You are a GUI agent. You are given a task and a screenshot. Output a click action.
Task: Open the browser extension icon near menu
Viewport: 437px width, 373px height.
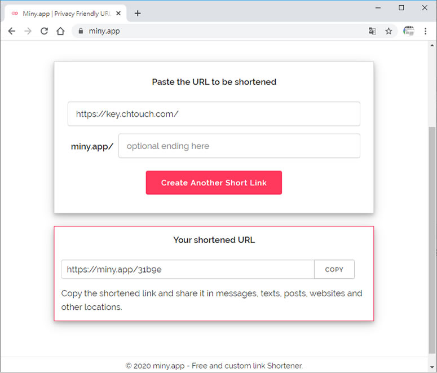[409, 31]
